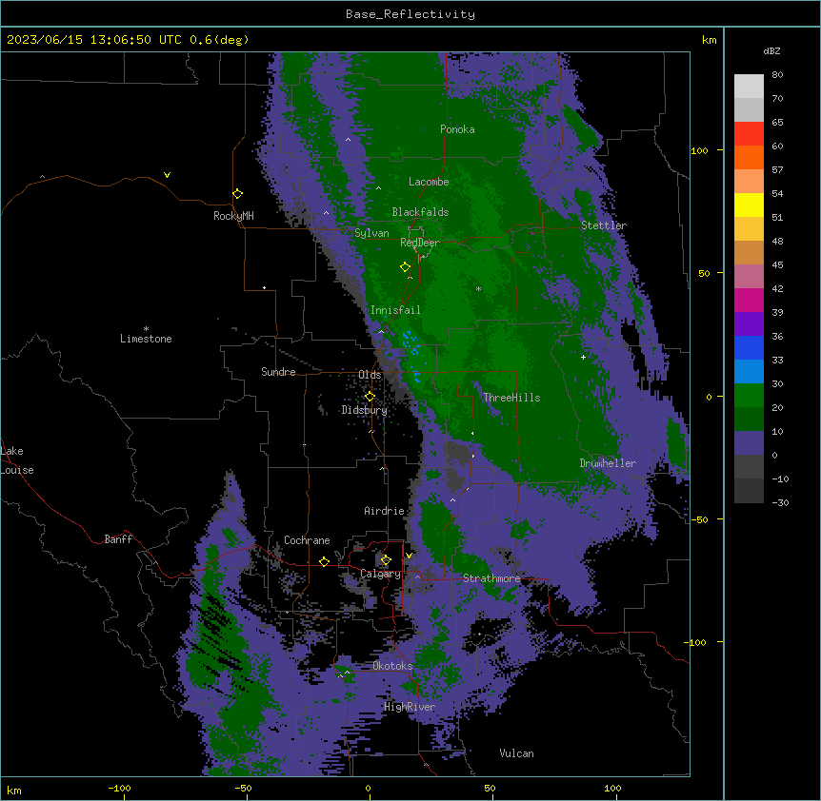
Task: Pick the light gray 80 dBZ swatch
Action: 749,87
